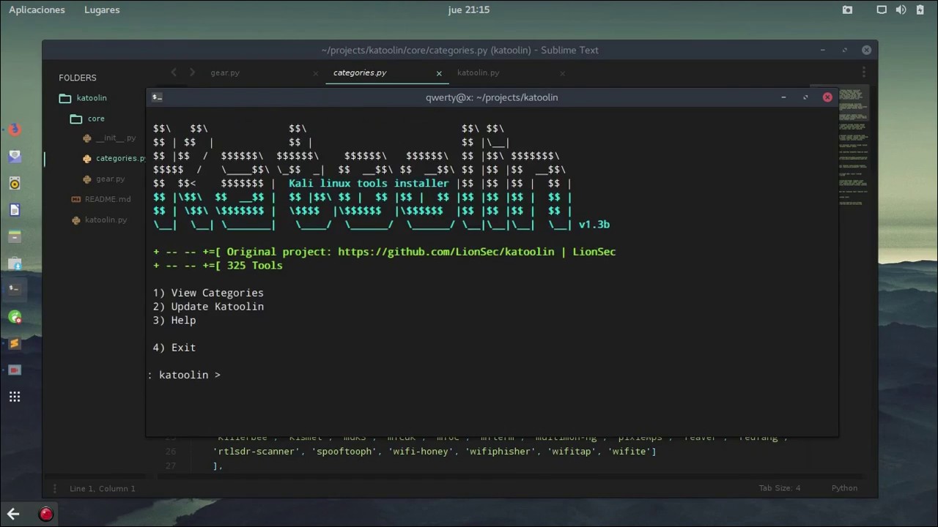Focus the katoolin > terminal prompt
The width and height of the screenshot is (938, 527).
click(183, 375)
